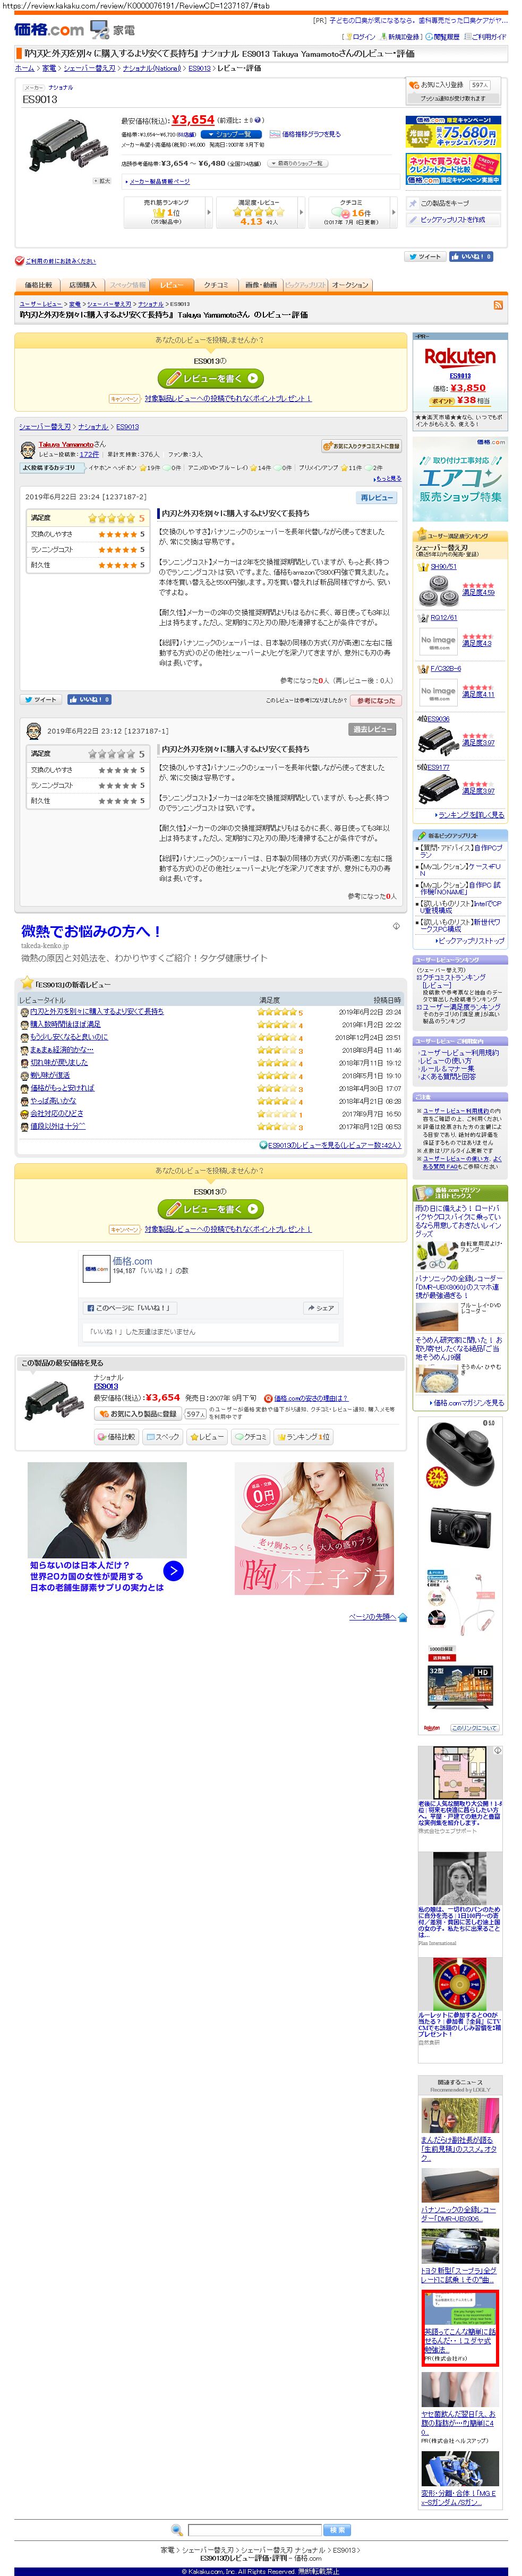This screenshot has height=2576, width=522.
Task: Click the Facebook シェア button
Action: coord(320,1307)
